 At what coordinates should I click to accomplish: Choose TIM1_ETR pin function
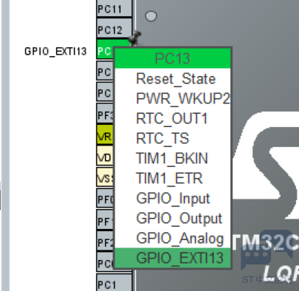click(x=172, y=178)
